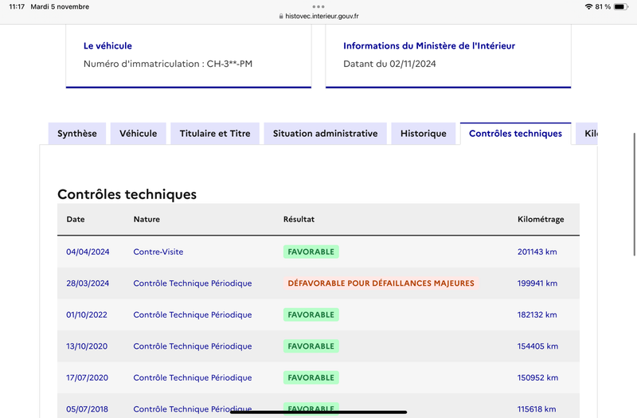The image size is (637, 418).
Task: Click Contrôle Technique Périodique in 01/10/2022 row
Action: click(193, 314)
